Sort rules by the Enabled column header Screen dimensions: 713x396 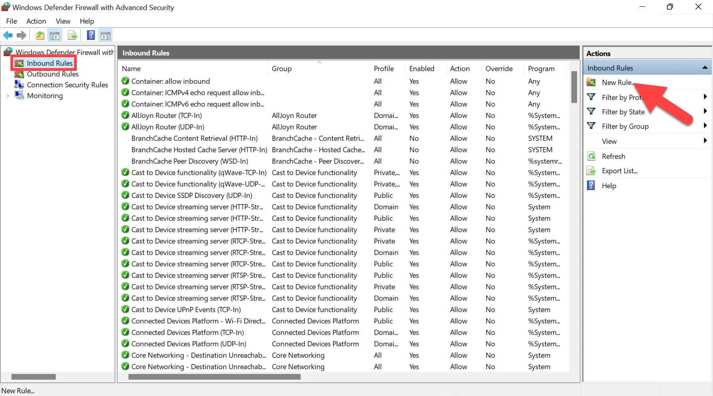coord(422,68)
